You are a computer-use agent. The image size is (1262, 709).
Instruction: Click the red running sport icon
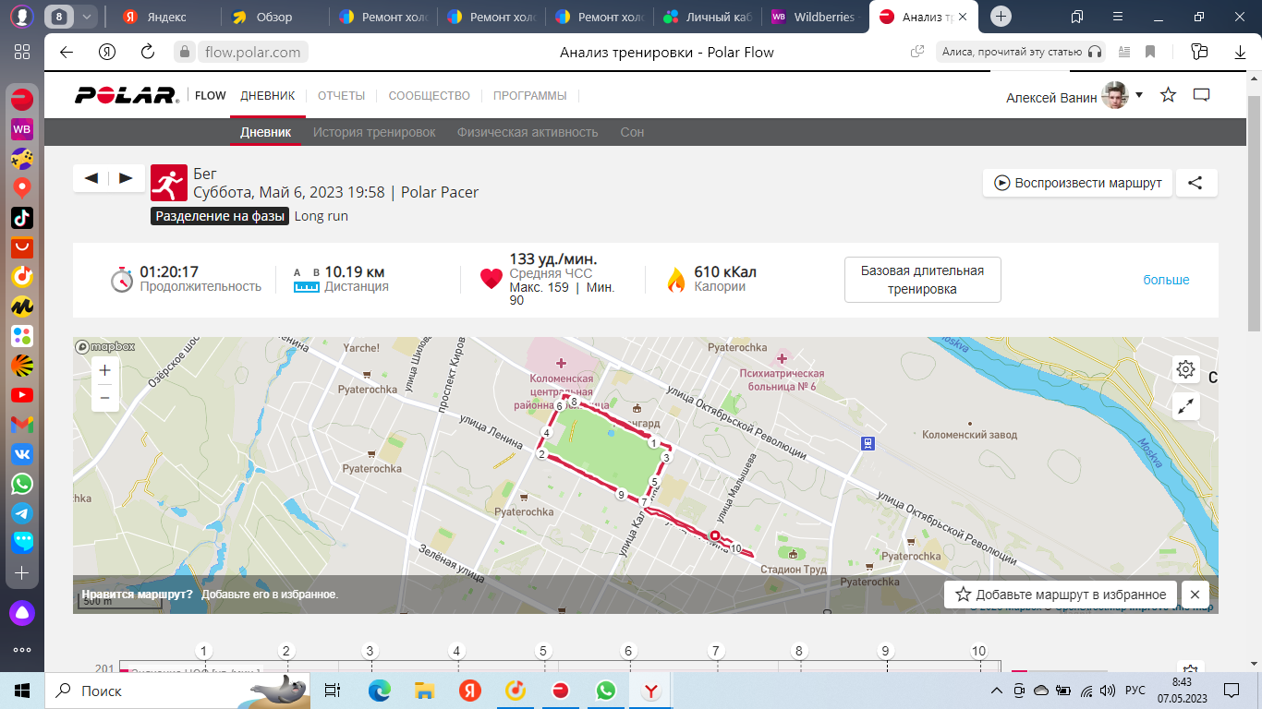click(x=168, y=183)
